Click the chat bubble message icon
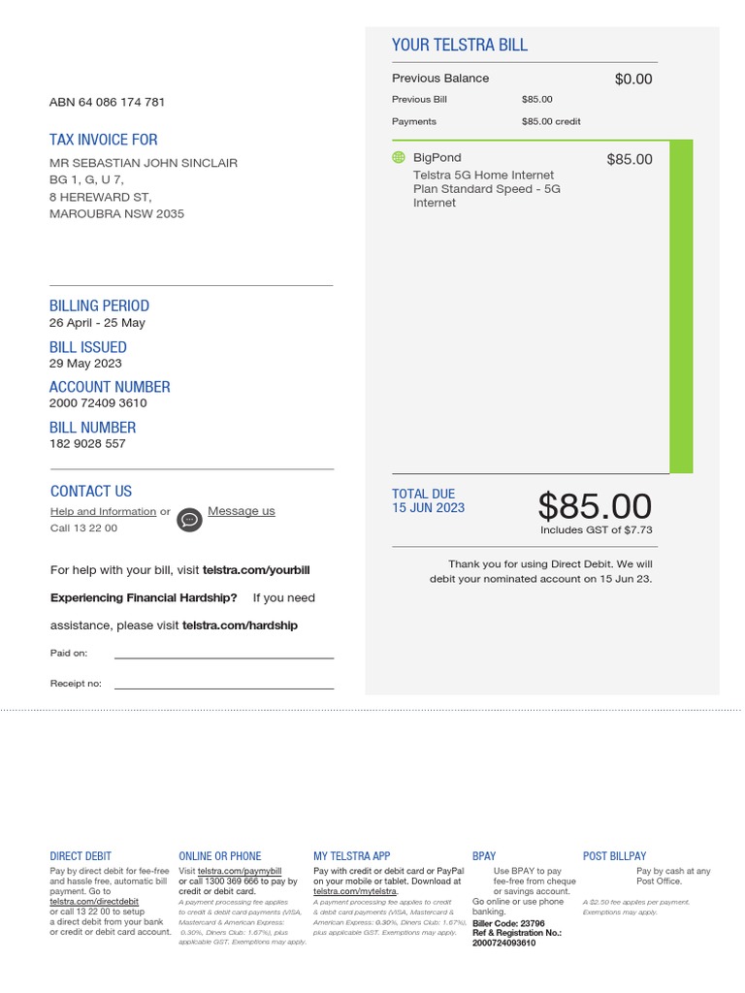This screenshot has width=745, height=993. pyautogui.click(x=189, y=520)
